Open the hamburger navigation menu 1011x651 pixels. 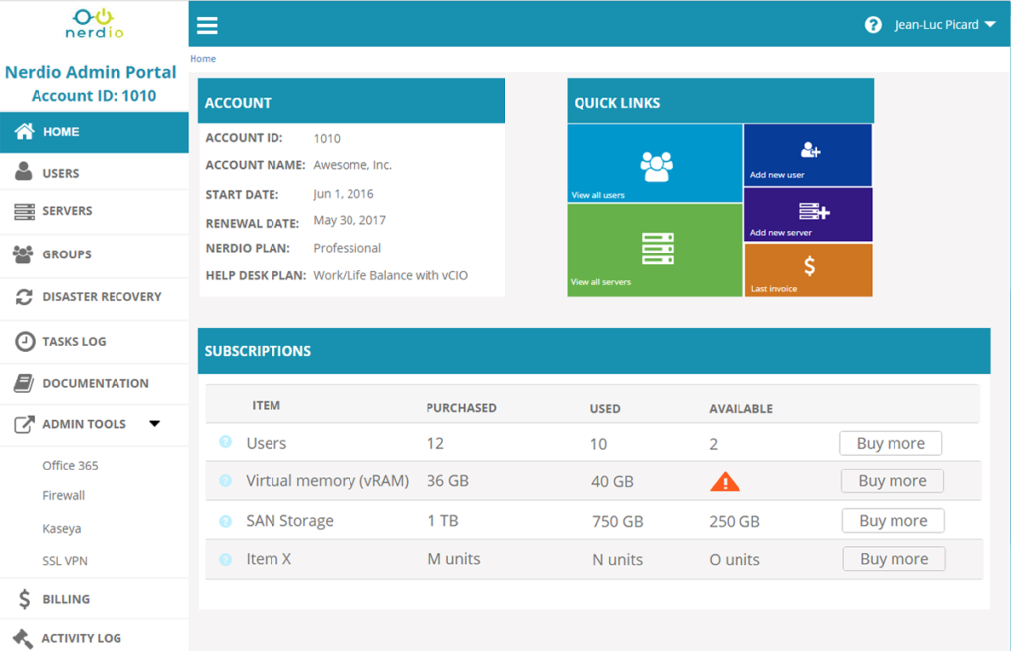pyautogui.click(x=207, y=25)
